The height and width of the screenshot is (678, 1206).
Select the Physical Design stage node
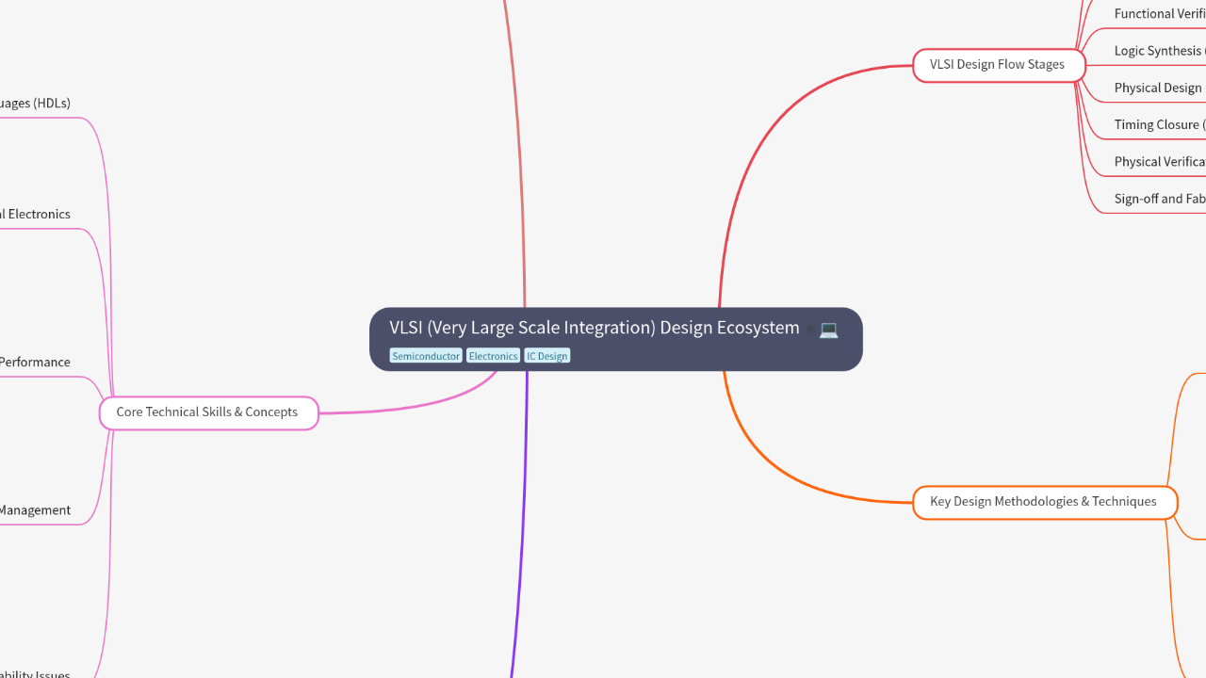tap(1158, 87)
